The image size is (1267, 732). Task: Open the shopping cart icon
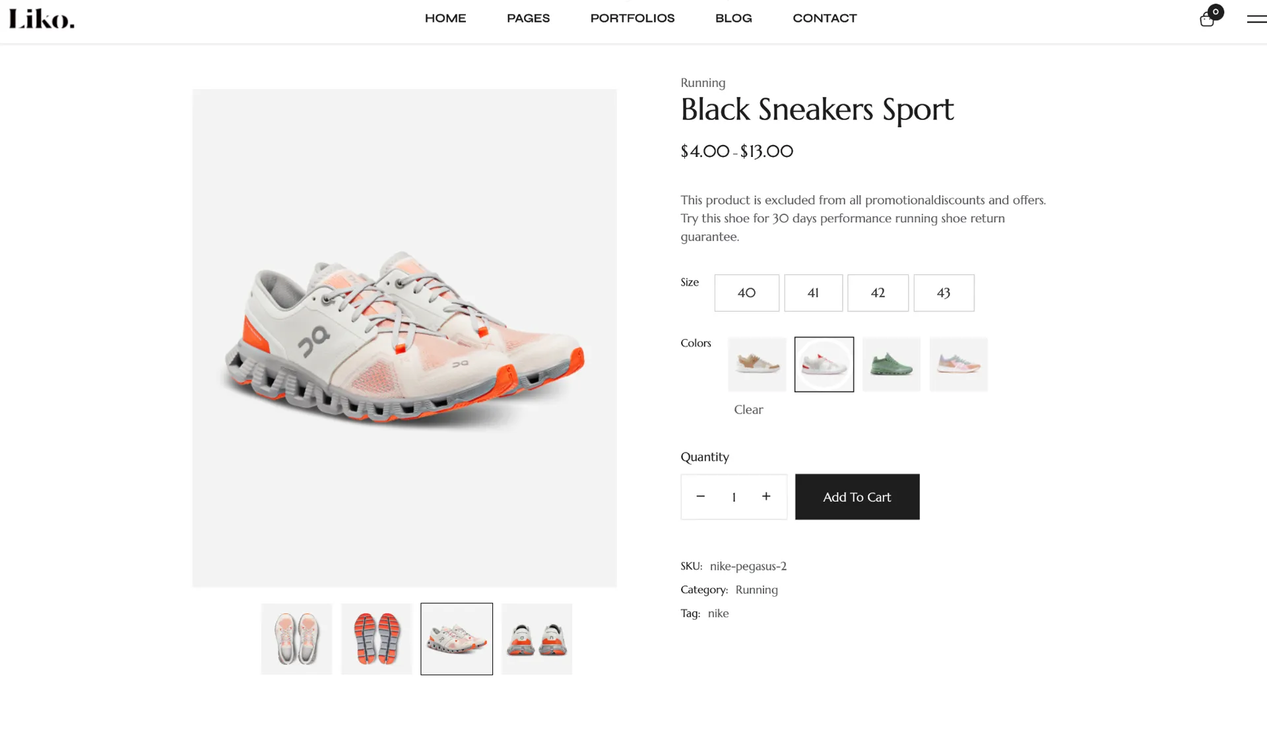[x=1208, y=19]
